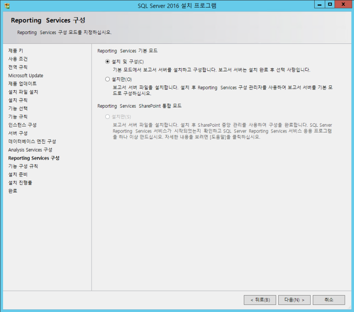This screenshot has width=354, height=312.
Task: Click the Reporting Services SharePoint 통합 모드 heading
Action: pyautogui.click(x=139, y=106)
